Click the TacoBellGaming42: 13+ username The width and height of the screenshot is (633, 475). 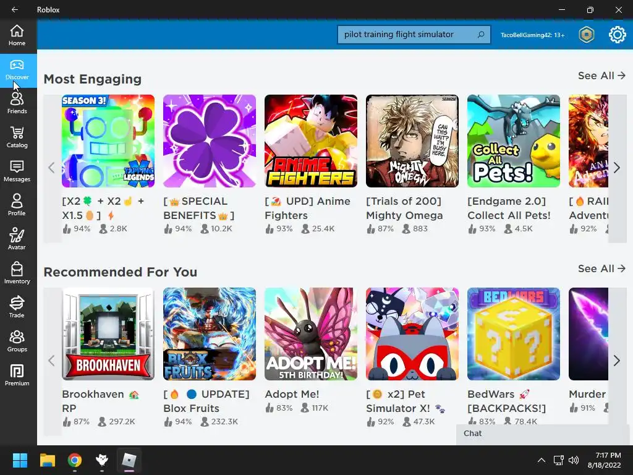click(x=532, y=35)
